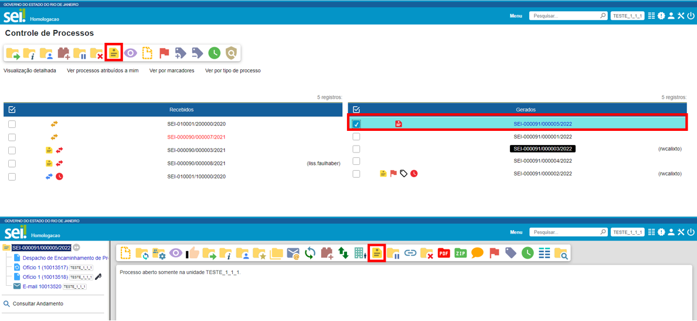Image resolution: width=697 pixels, height=321 pixels.
Task: Uncheck the SEI-000091/000005/2022 row checkbox
Action: click(356, 124)
